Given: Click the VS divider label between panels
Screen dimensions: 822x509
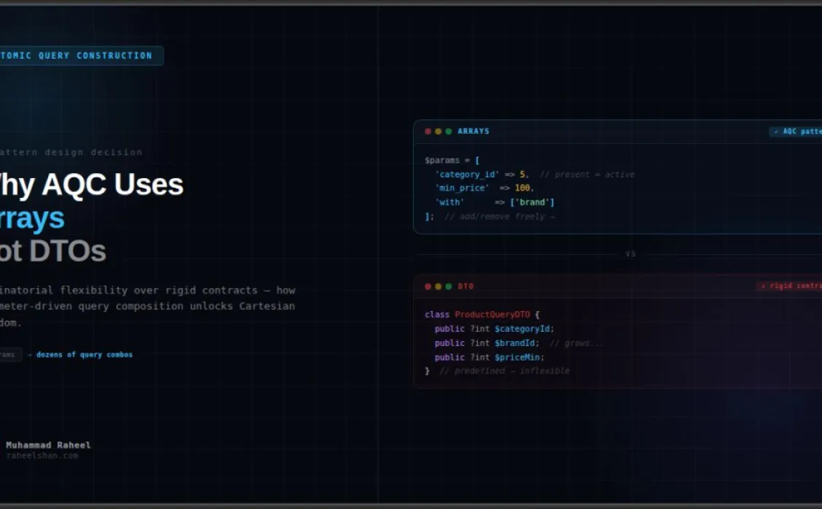Looking at the screenshot, I should (631, 254).
